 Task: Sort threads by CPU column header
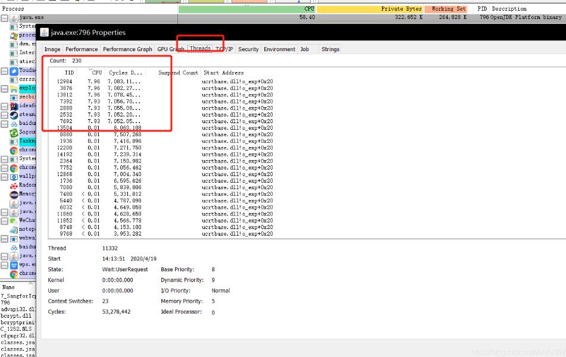97,73
